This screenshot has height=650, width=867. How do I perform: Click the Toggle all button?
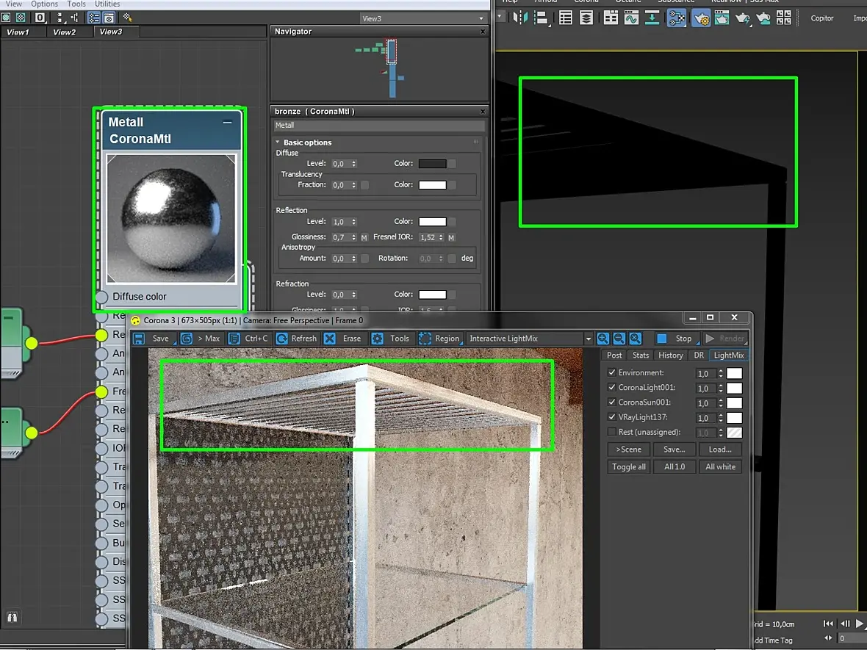629,467
